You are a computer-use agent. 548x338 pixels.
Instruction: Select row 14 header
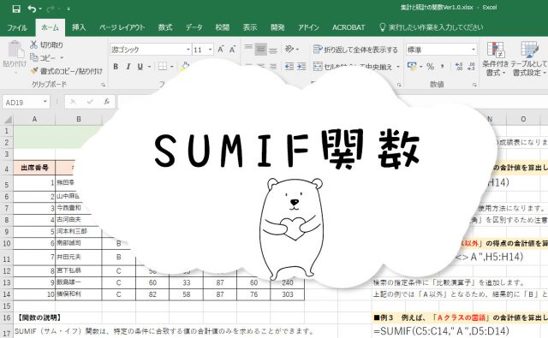pos(7,294)
